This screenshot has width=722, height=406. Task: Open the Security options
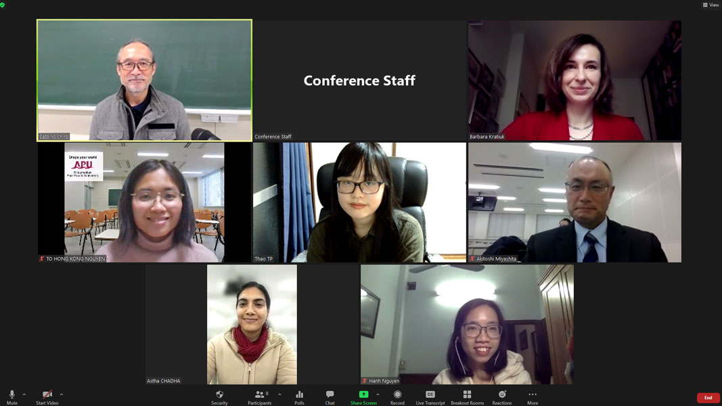pyautogui.click(x=220, y=397)
